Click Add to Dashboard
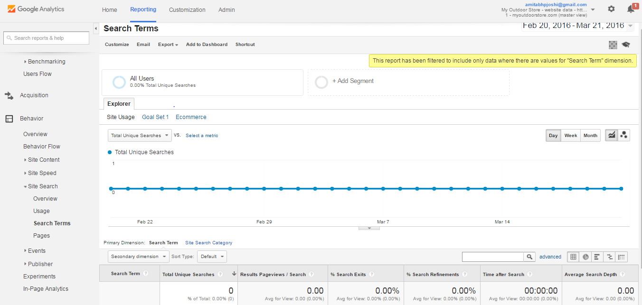Image resolution: width=642 pixels, height=305 pixels. pos(207,44)
